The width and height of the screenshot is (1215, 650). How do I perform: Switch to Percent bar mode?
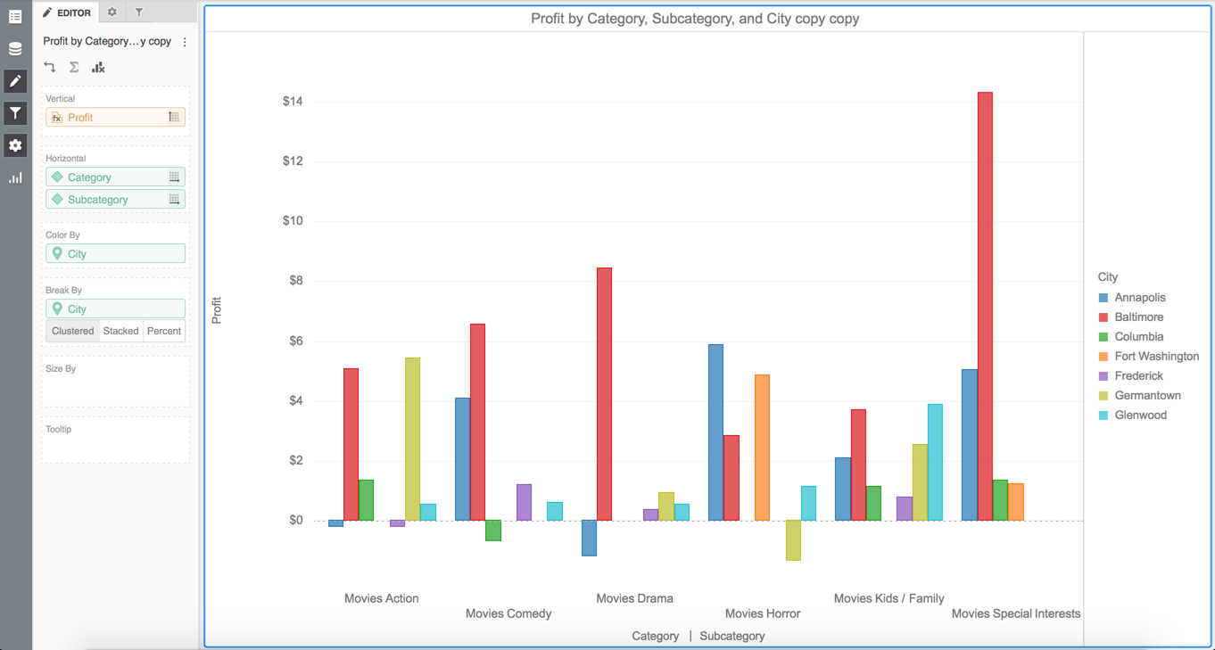pos(164,331)
